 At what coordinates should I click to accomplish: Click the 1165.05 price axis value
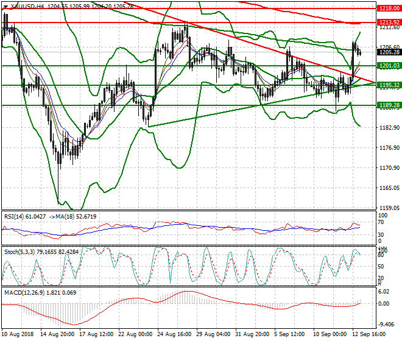pyautogui.click(x=389, y=188)
